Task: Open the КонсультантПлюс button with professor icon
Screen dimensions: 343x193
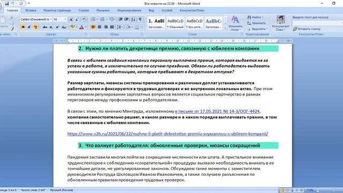Action: pos(281,23)
